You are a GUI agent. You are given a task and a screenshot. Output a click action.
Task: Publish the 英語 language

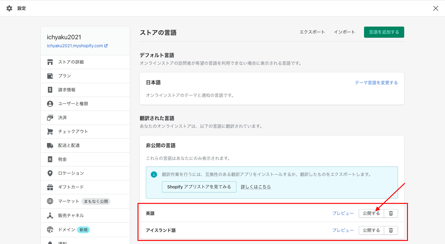(371, 213)
